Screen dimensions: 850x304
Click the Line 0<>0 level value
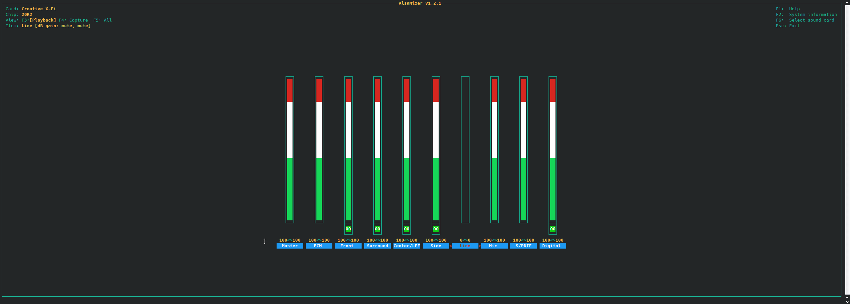tap(465, 240)
